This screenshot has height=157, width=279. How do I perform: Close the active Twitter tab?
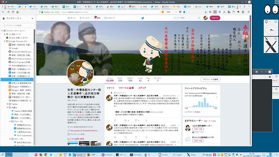(25, 7)
